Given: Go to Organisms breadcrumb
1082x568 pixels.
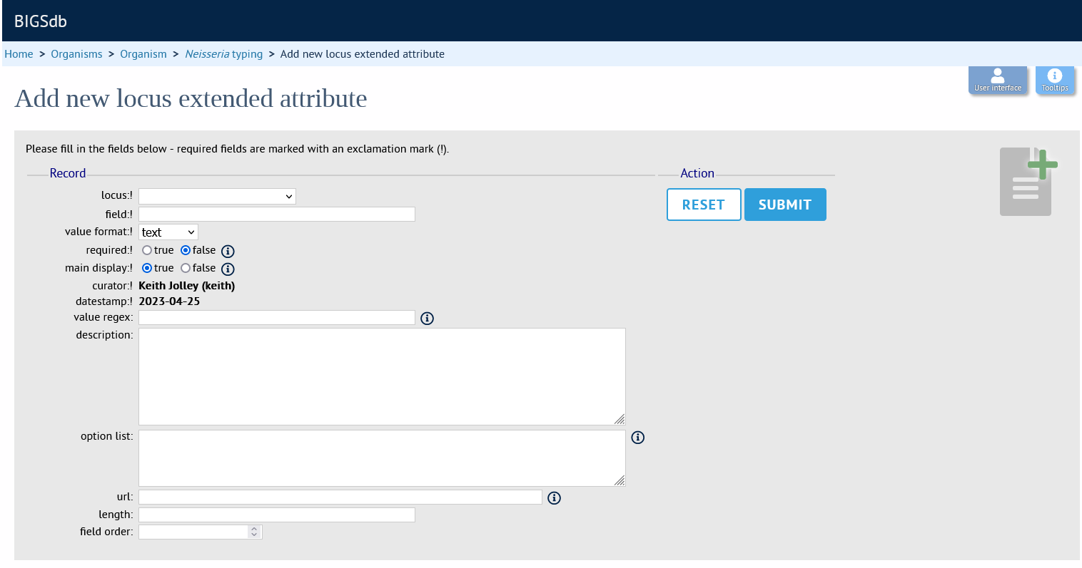Looking at the screenshot, I should tap(76, 54).
